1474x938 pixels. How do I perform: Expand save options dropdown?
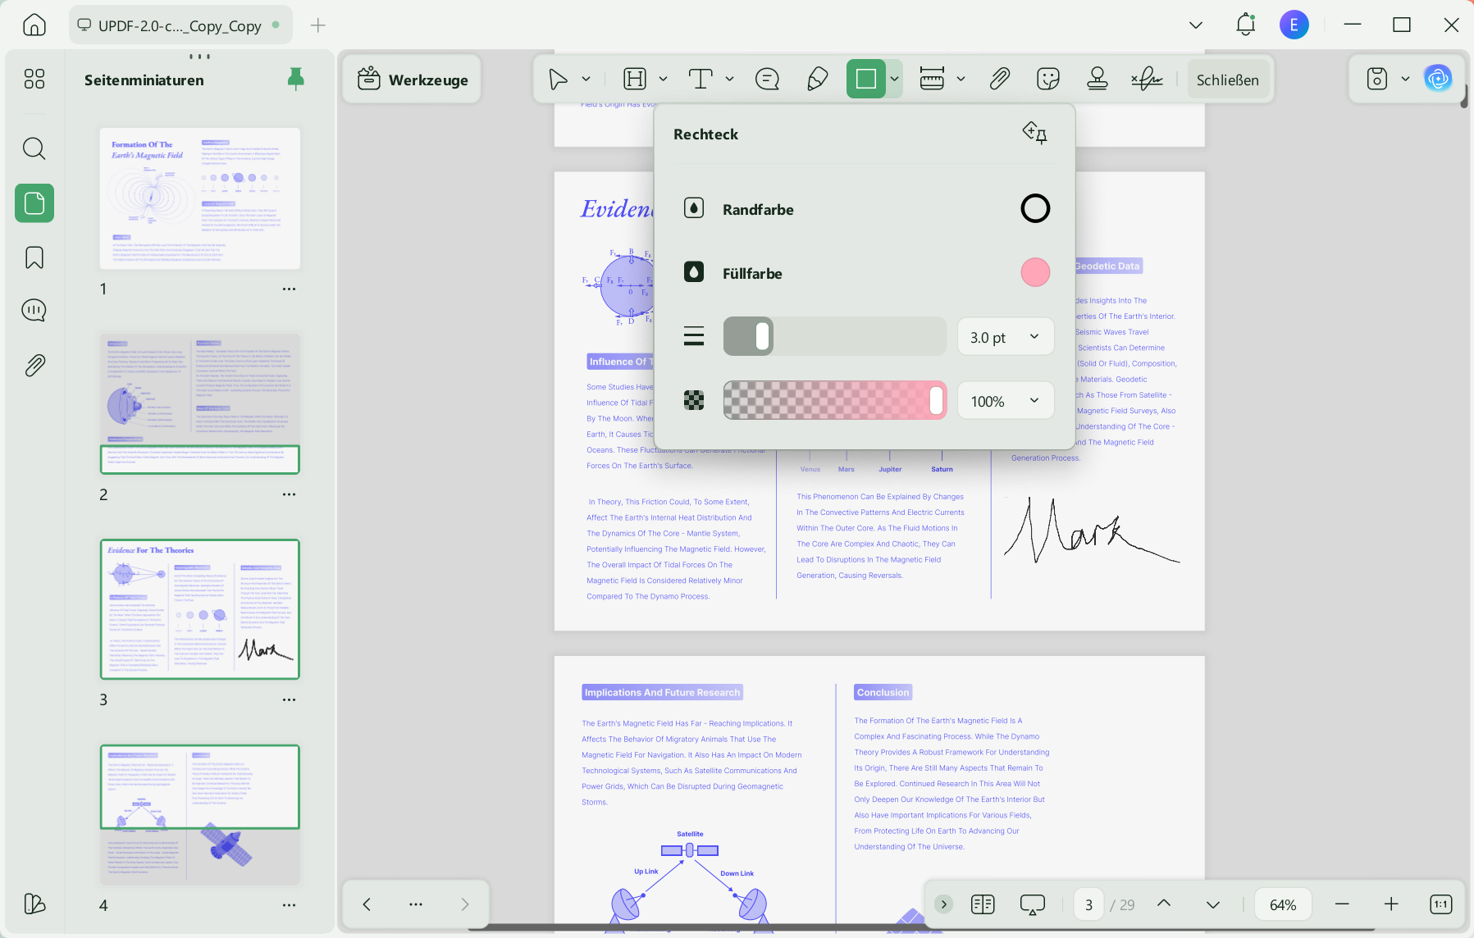point(1405,79)
